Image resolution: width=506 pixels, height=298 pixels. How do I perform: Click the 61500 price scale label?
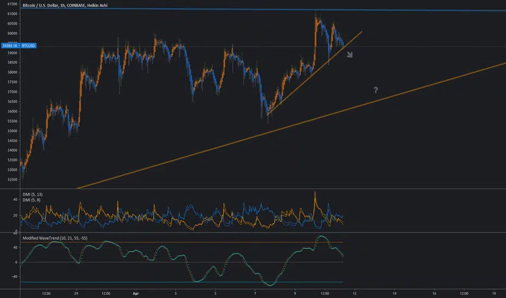pos(12,4)
